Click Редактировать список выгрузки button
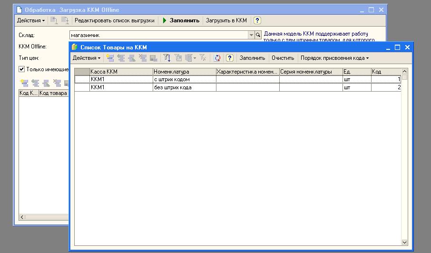Viewport: 431px width, 253px height. click(114, 20)
